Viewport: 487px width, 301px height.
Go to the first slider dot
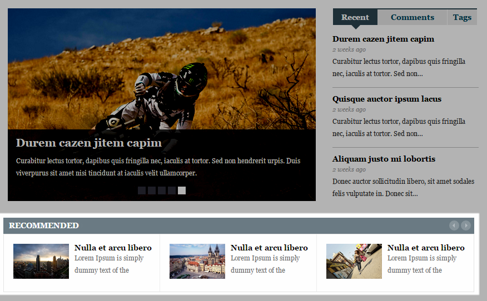pos(142,190)
